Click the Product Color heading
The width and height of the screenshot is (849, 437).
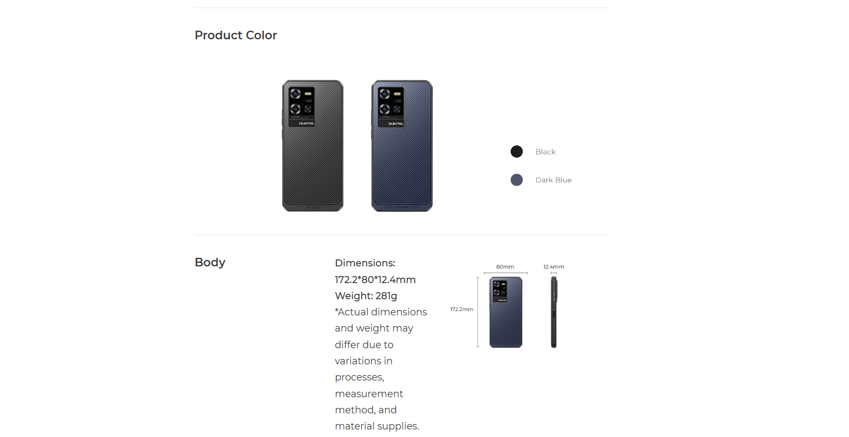coord(236,36)
